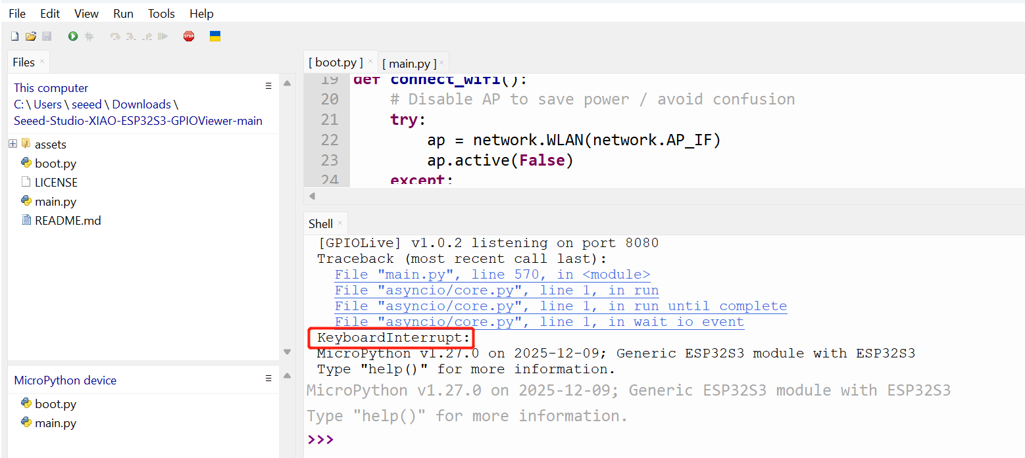Click the Step over arrow icon
This screenshot has width=1025, height=458.
tap(115, 37)
